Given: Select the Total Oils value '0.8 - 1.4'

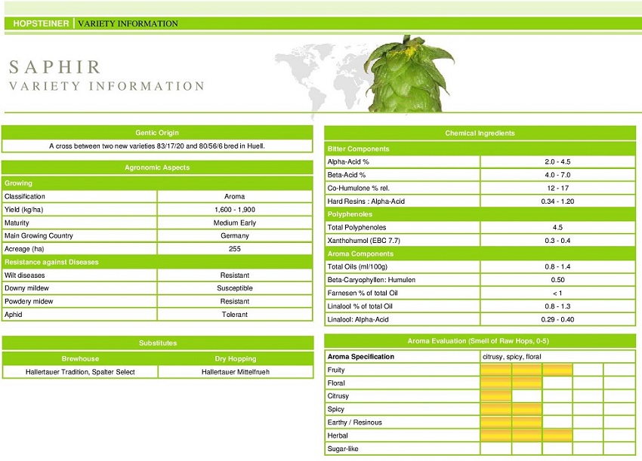Looking at the screenshot, I should tap(557, 266).
